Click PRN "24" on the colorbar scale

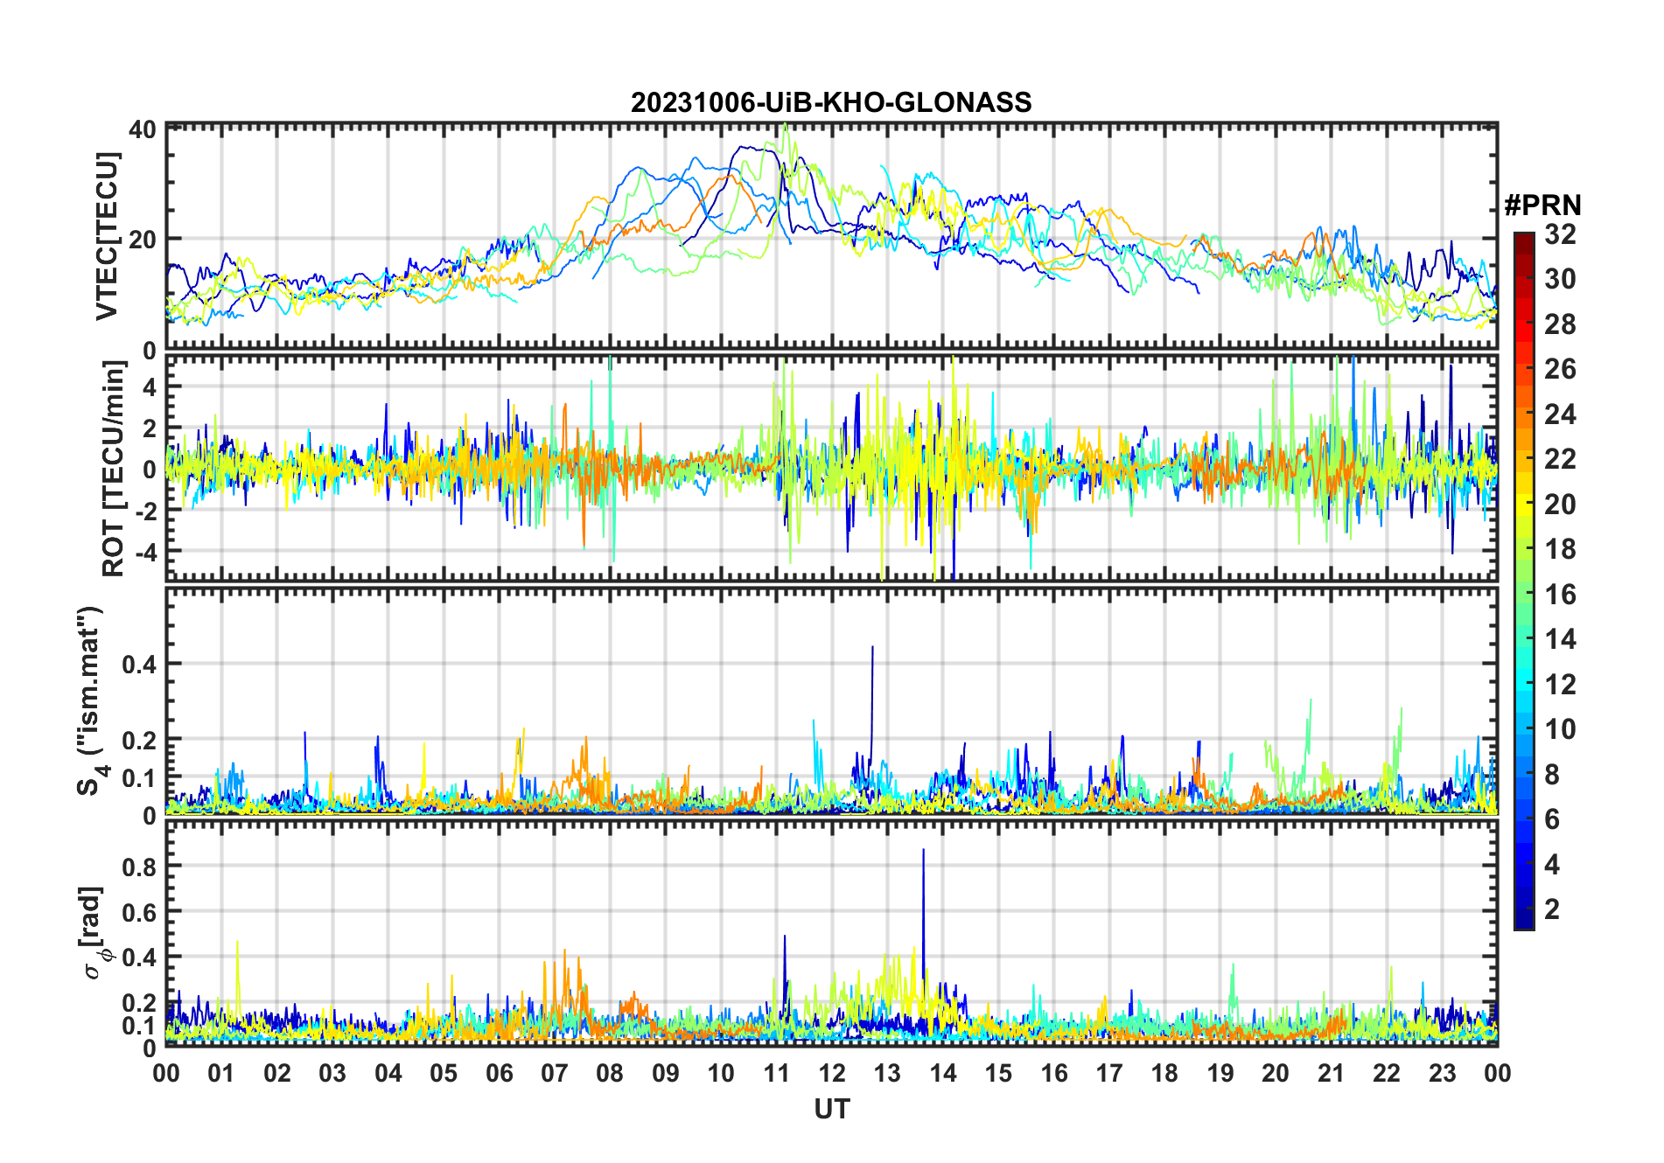point(1561,414)
